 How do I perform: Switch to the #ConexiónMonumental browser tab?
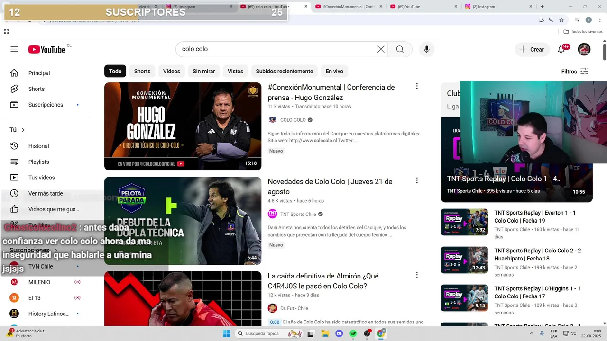tap(347, 7)
